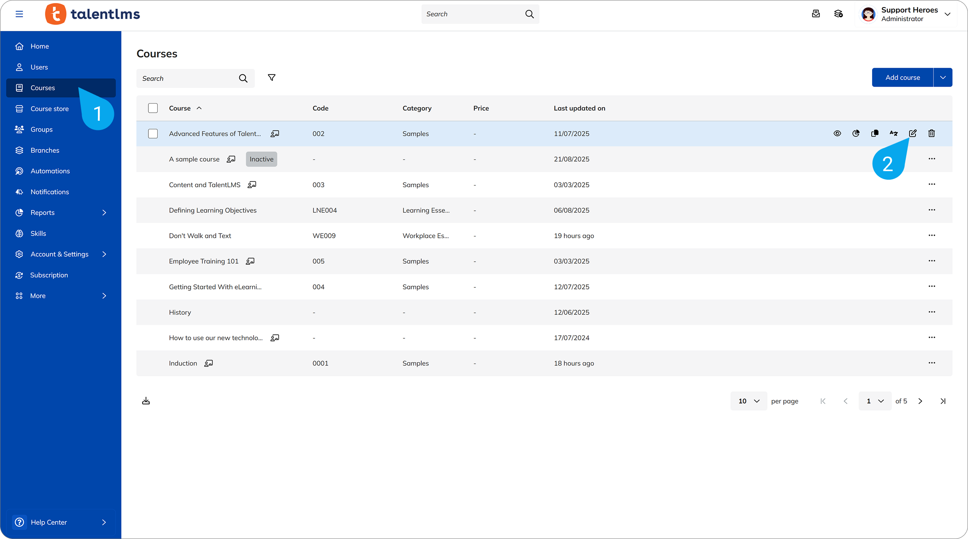Click the clone course icon in highlighted row
This screenshot has height=539, width=968.
(875, 133)
